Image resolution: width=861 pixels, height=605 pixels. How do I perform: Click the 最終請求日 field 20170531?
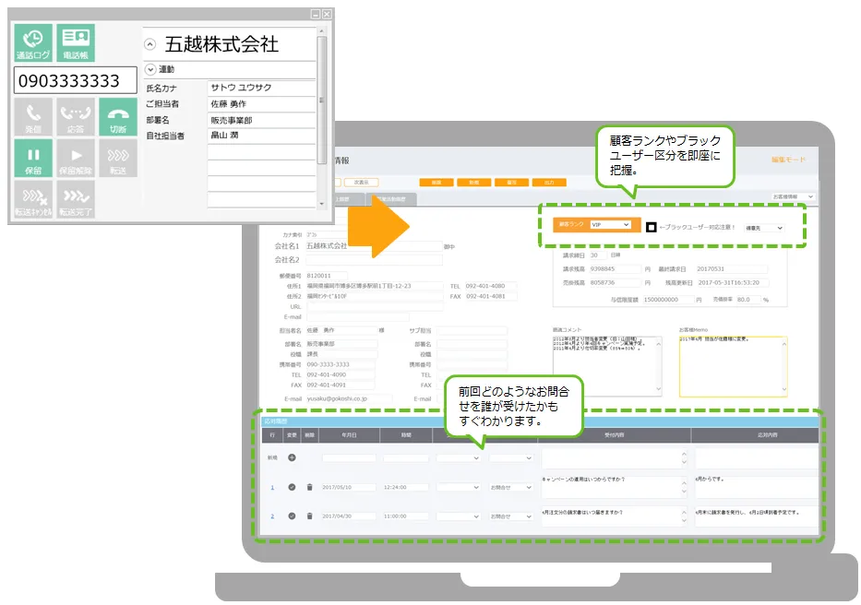732,269
